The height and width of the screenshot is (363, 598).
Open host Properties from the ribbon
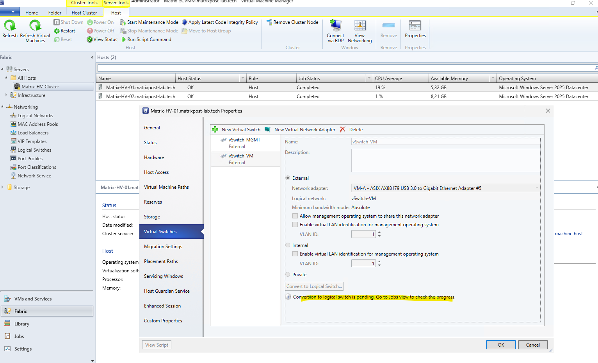(x=415, y=29)
